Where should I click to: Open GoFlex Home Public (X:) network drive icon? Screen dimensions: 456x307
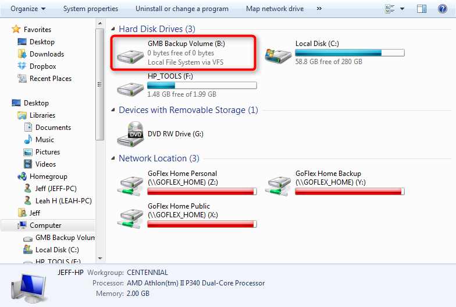[x=130, y=219]
